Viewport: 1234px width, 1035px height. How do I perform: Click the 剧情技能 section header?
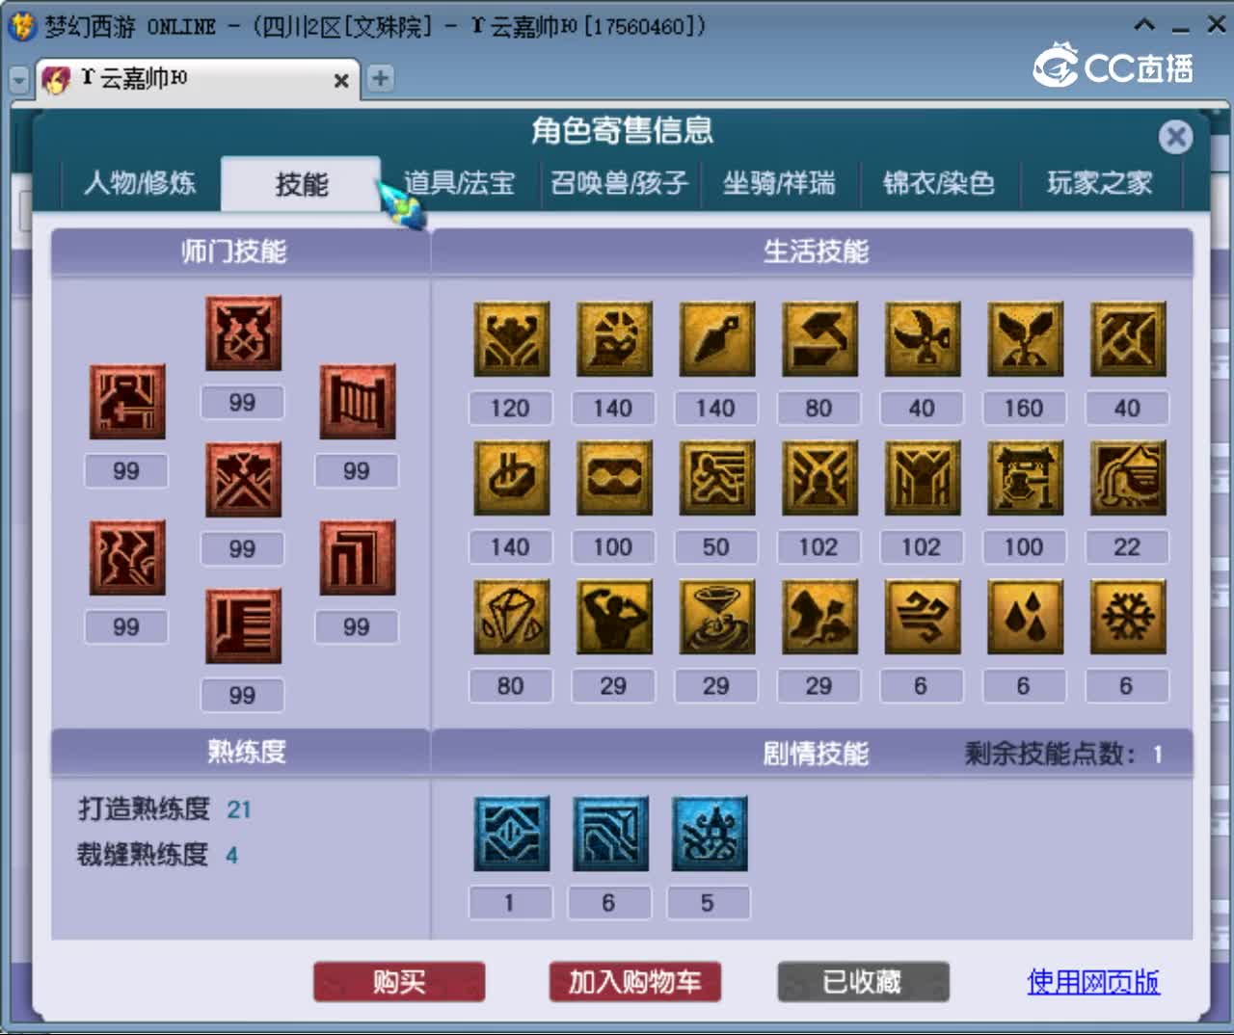coord(816,754)
